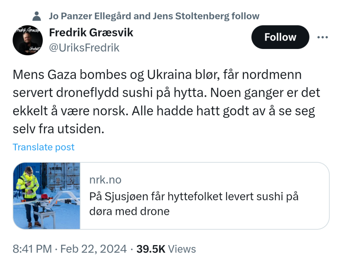
Task: Click the person icon beside the followers line
Action: click(36, 16)
